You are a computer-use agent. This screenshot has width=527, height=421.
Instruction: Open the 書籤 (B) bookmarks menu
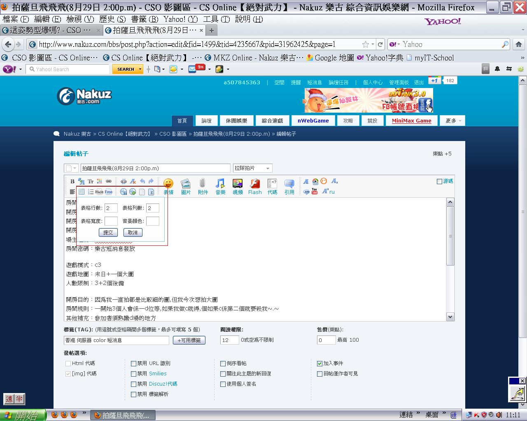click(145, 19)
